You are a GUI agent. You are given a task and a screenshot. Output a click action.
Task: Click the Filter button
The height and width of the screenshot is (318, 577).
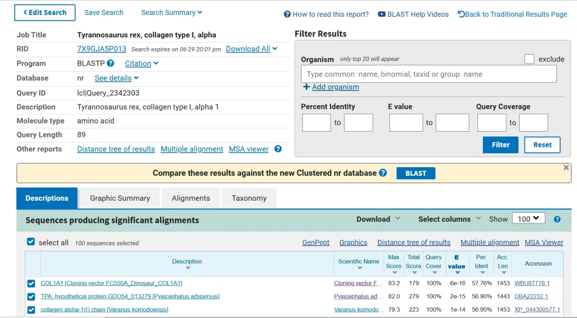(x=501, y=145)
